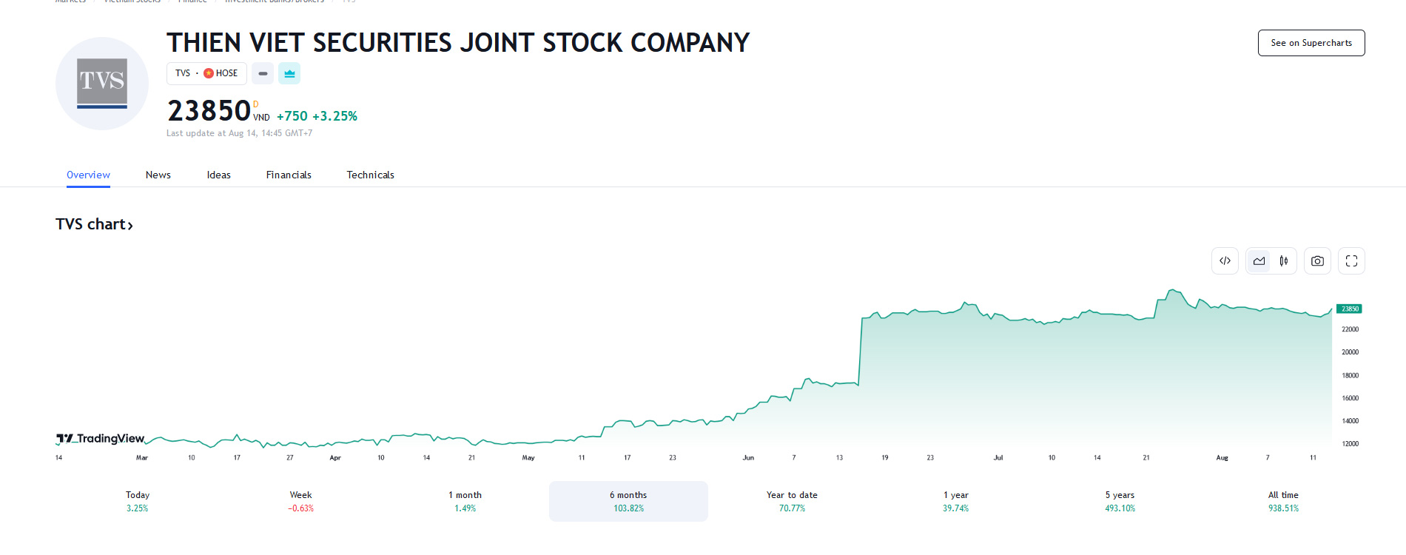The image size is (1406, 555).
Task: Open the chart in fullscreen mode
Action: pyautogui.click(x=1351, y=260)
